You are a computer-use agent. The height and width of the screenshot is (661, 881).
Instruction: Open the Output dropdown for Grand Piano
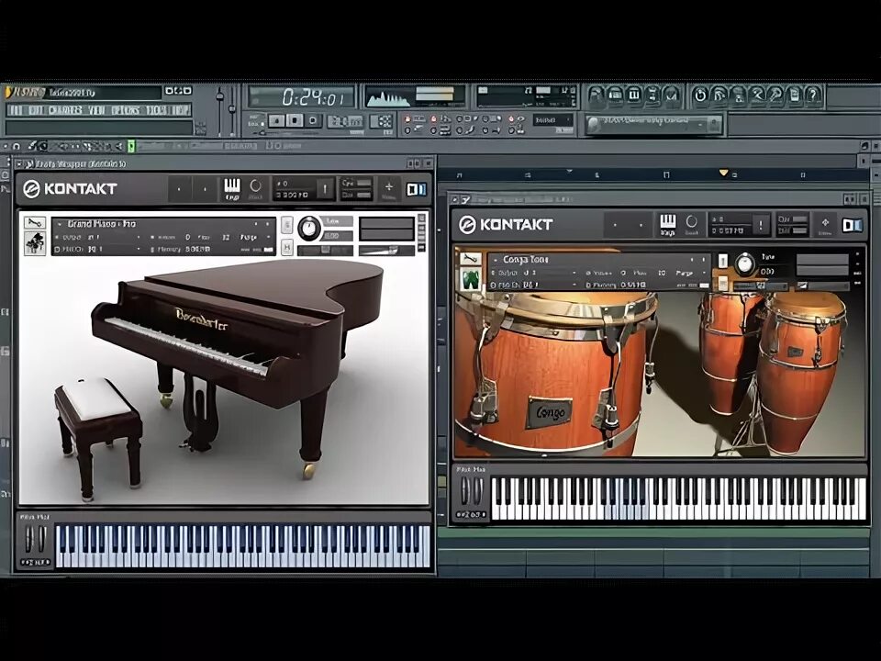click(x=139, y=237)
